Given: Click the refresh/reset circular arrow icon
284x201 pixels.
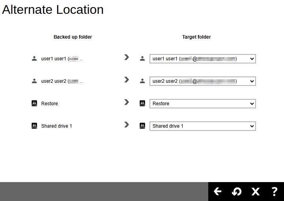Looking at the screenshot, I should click(237, 192).
